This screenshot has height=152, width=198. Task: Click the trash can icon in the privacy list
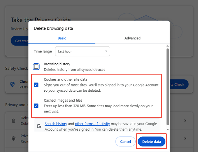(x=14, y=121)
